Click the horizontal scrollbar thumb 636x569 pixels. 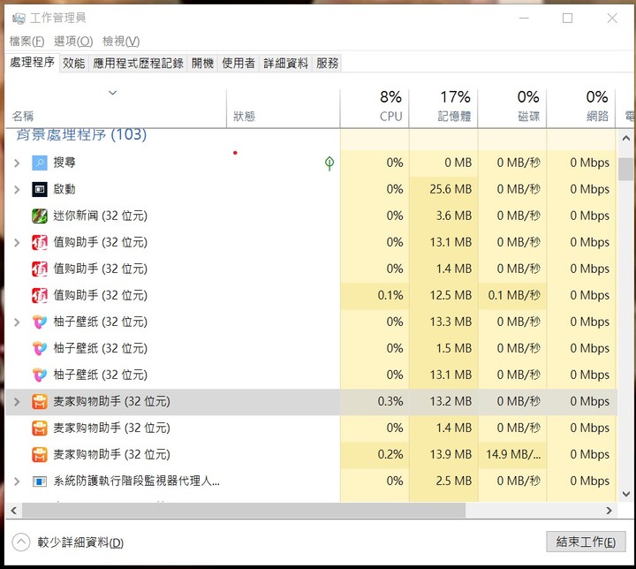[x=244, y=511]
